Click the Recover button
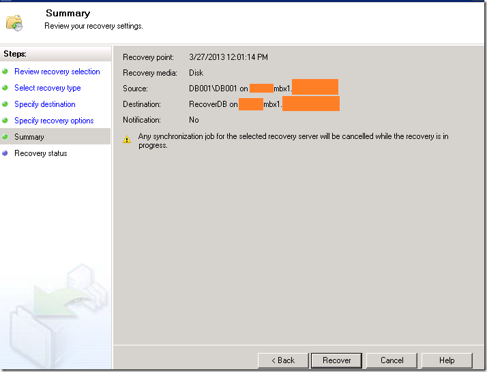The height and width of the screenshot is (372, 487). [x=336, y=360]
